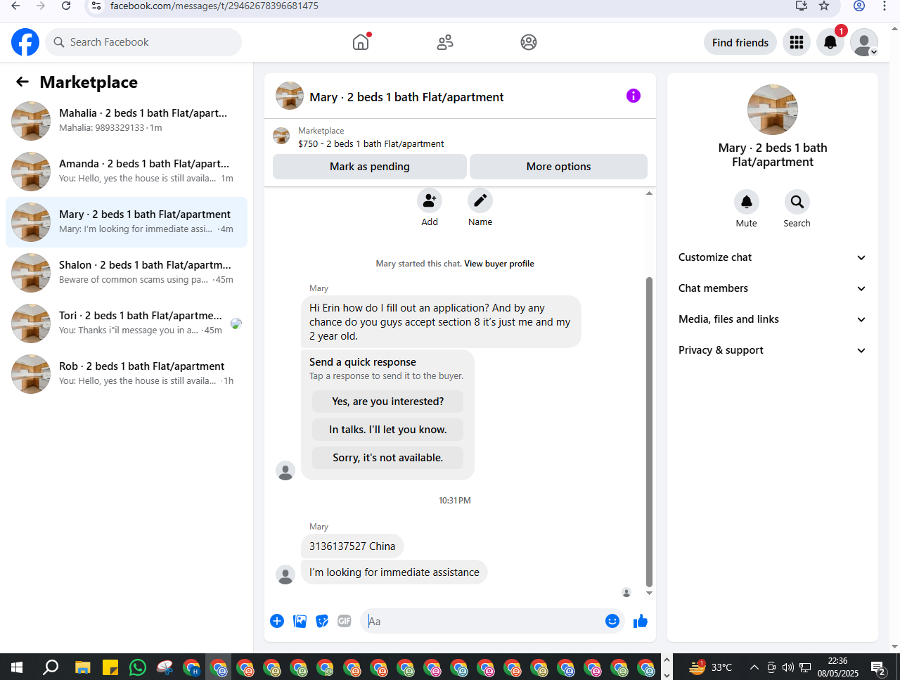Select Mary conversation in the list
Image resolution: width=900 pixels, height=680 pixels.
[127, 222]
